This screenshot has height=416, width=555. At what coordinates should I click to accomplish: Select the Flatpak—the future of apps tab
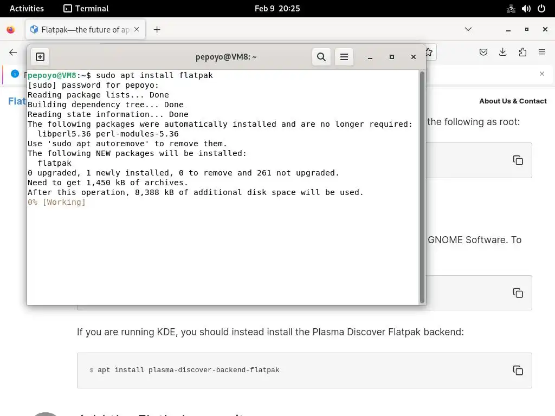point(85,30)
